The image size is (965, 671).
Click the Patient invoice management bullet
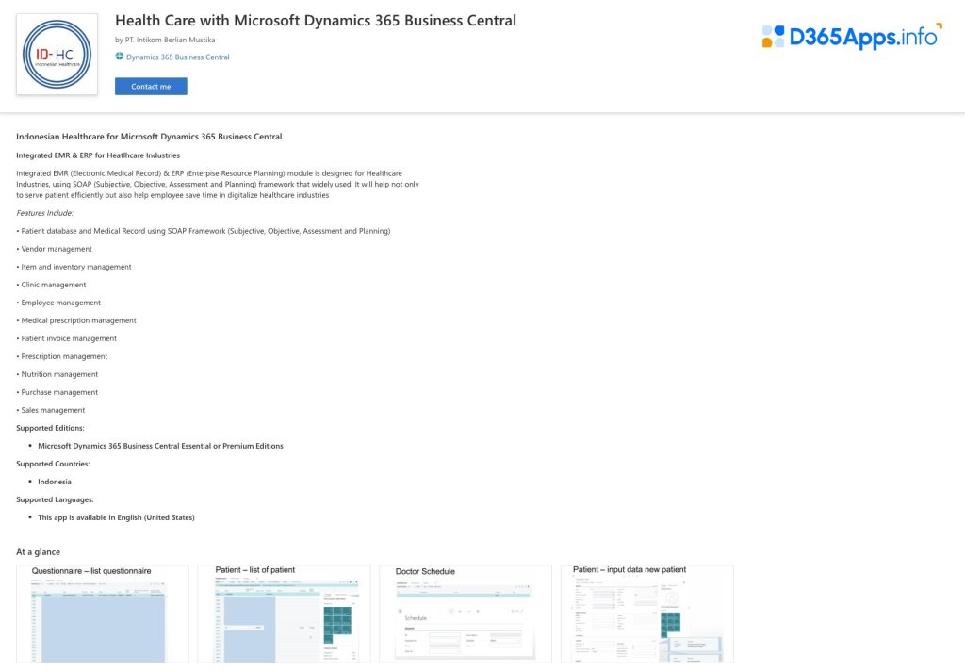click(67, 338)
